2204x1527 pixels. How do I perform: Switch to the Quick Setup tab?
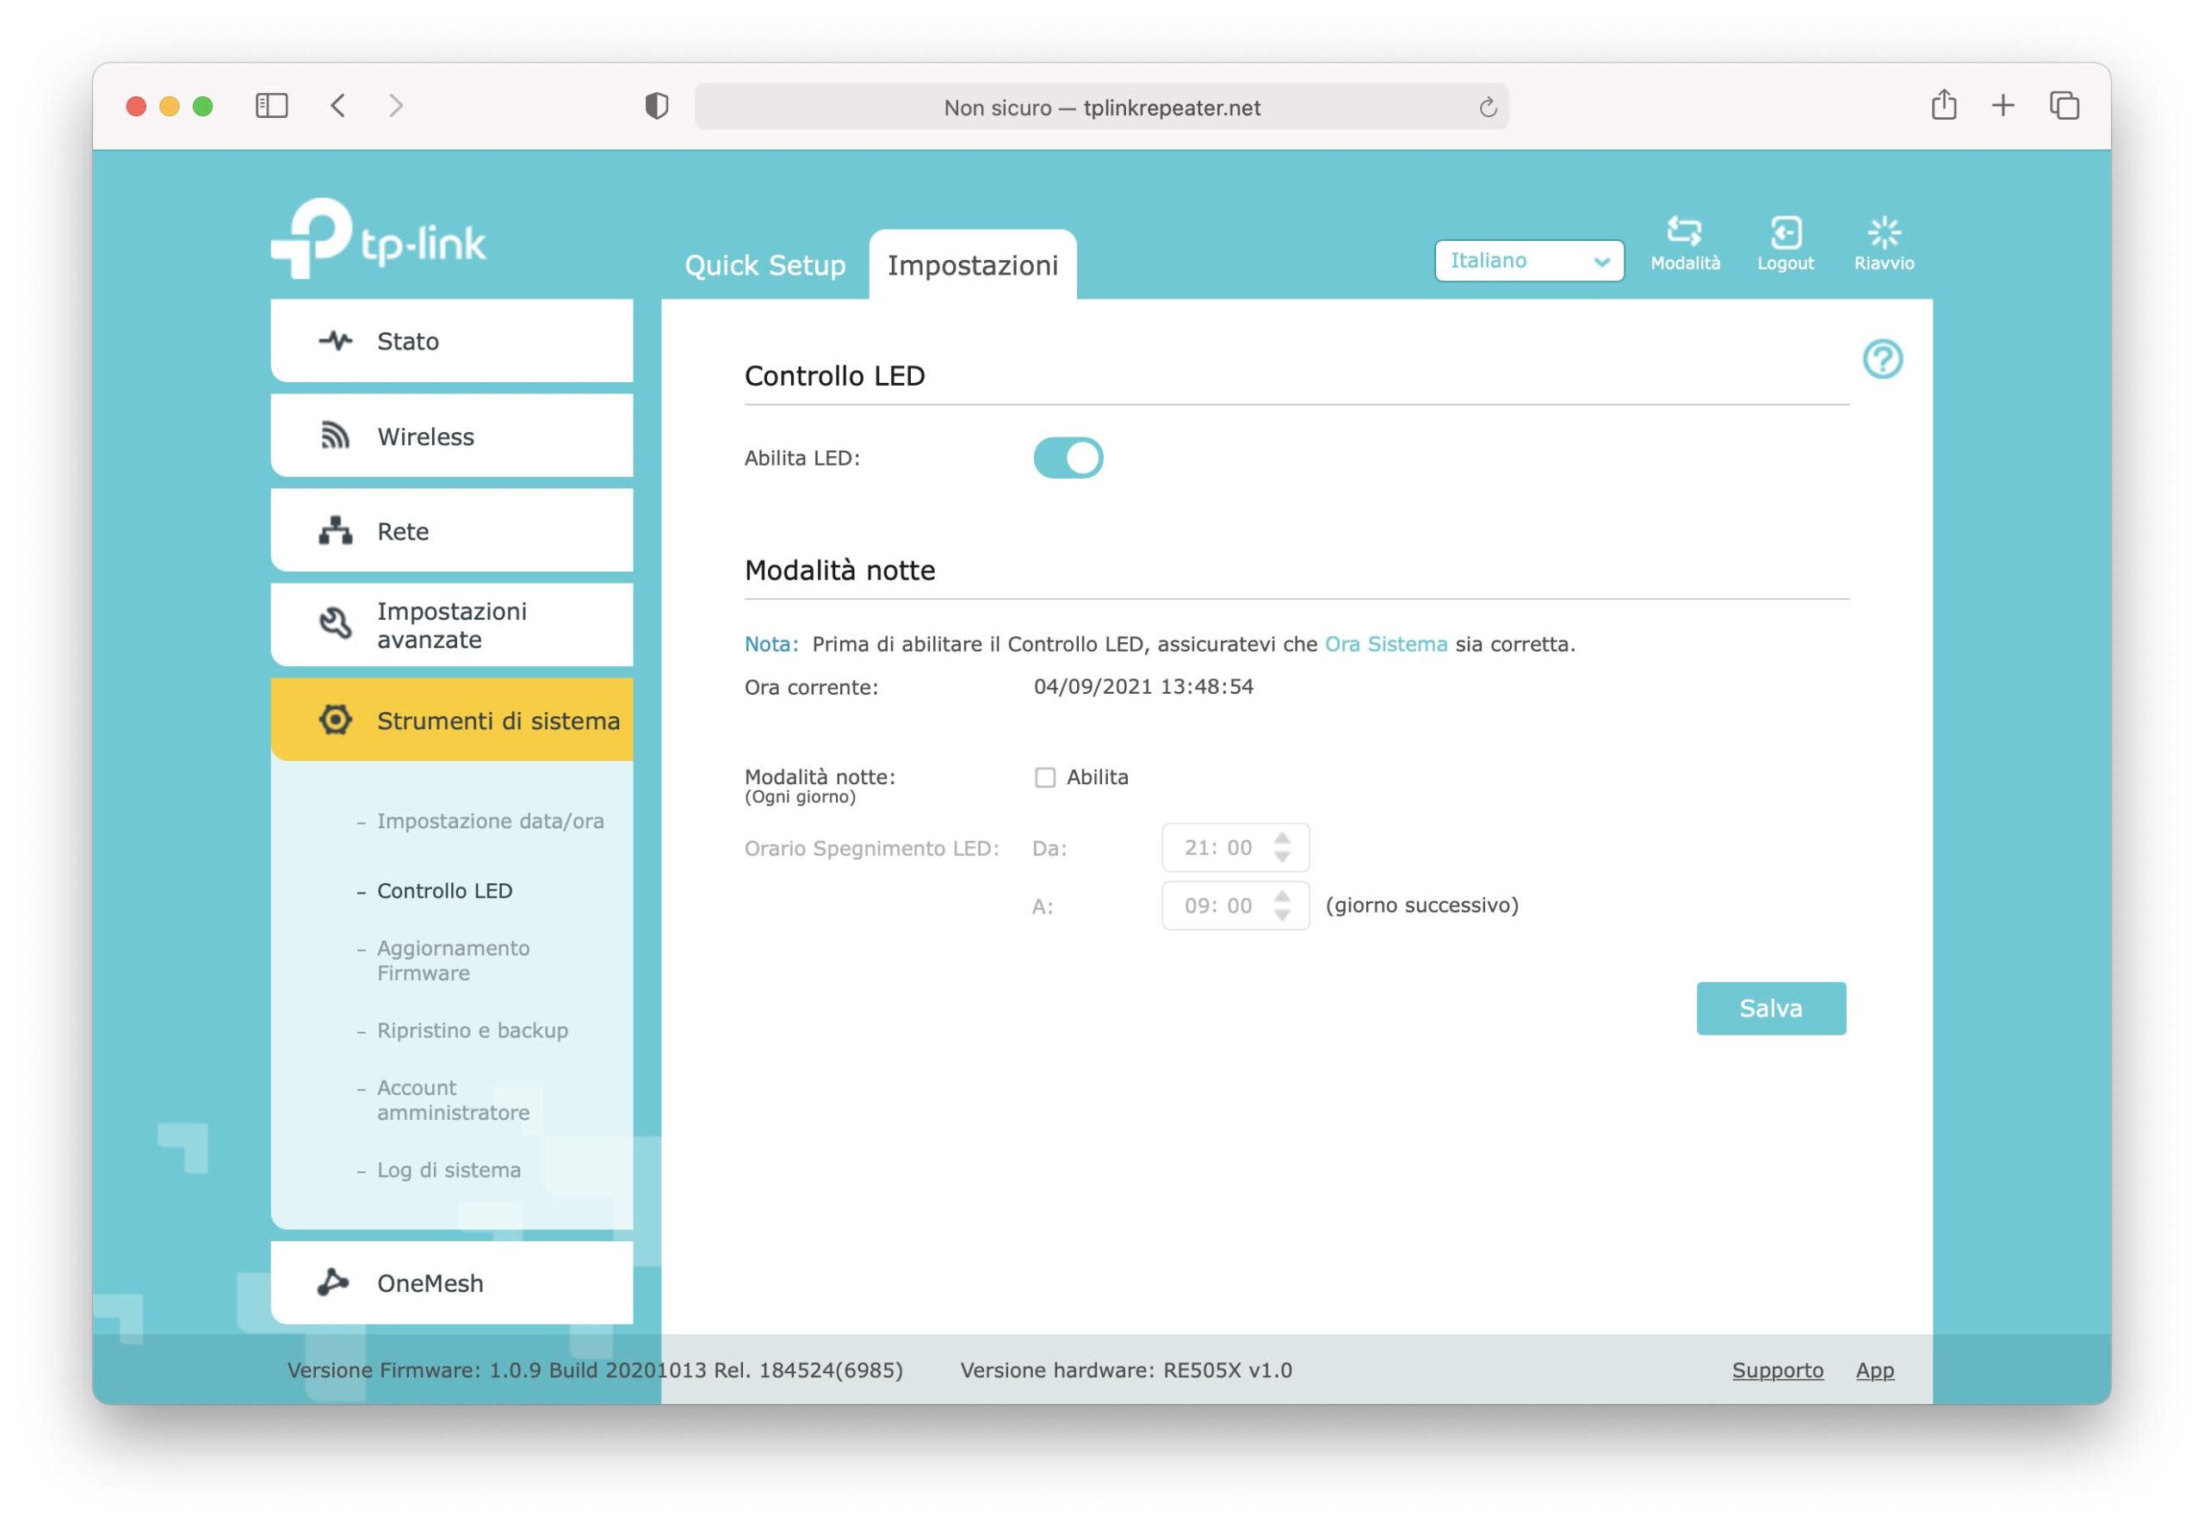coord(765,265)
